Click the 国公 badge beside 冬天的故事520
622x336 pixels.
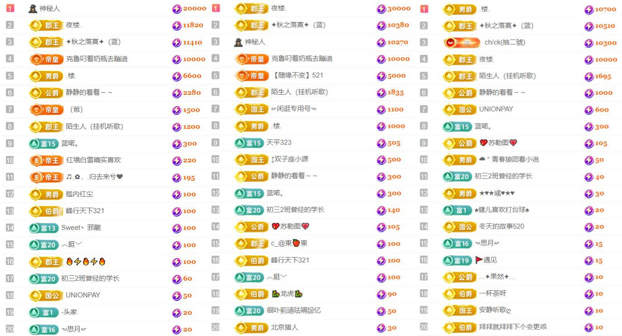pos(460,227)
